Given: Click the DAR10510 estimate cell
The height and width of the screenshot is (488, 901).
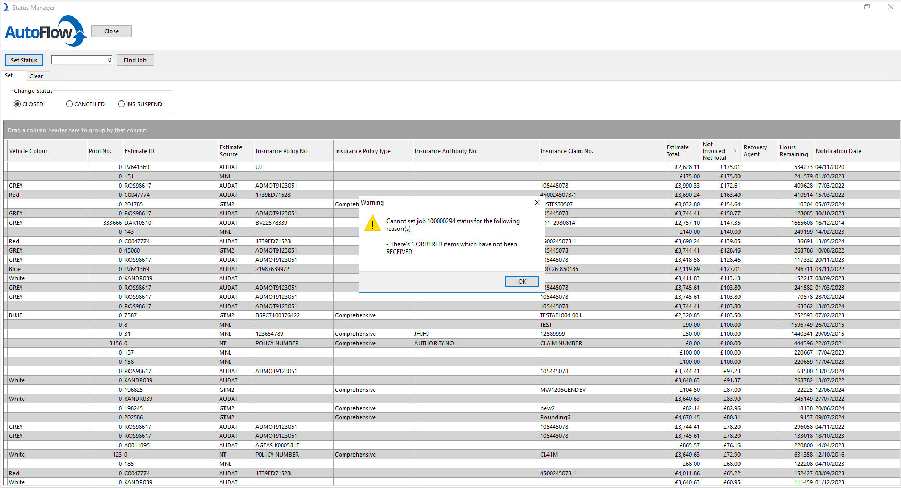Looking at the screenshot, I should (170, 223).
